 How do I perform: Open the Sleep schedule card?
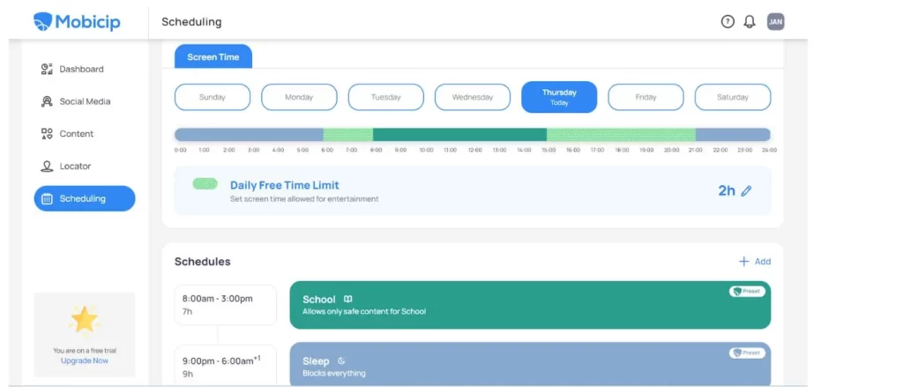pyautogui.click(x=529, y=365)
